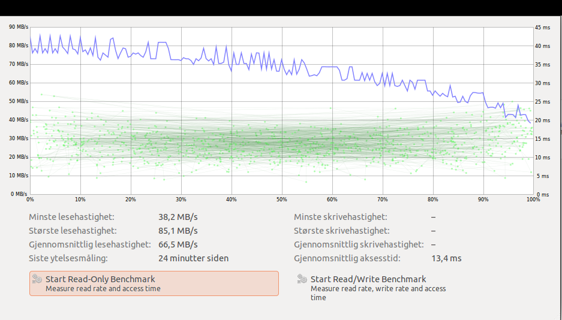Click the label Minste lesehastighet

72,217
